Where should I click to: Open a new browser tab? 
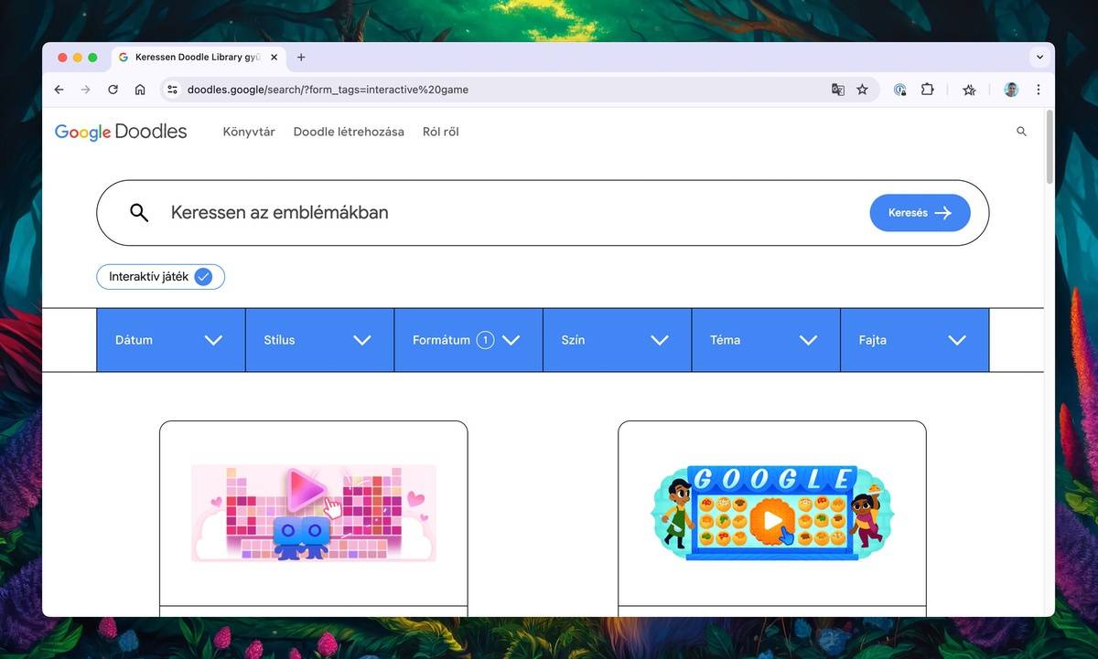[x=301, y=57]
